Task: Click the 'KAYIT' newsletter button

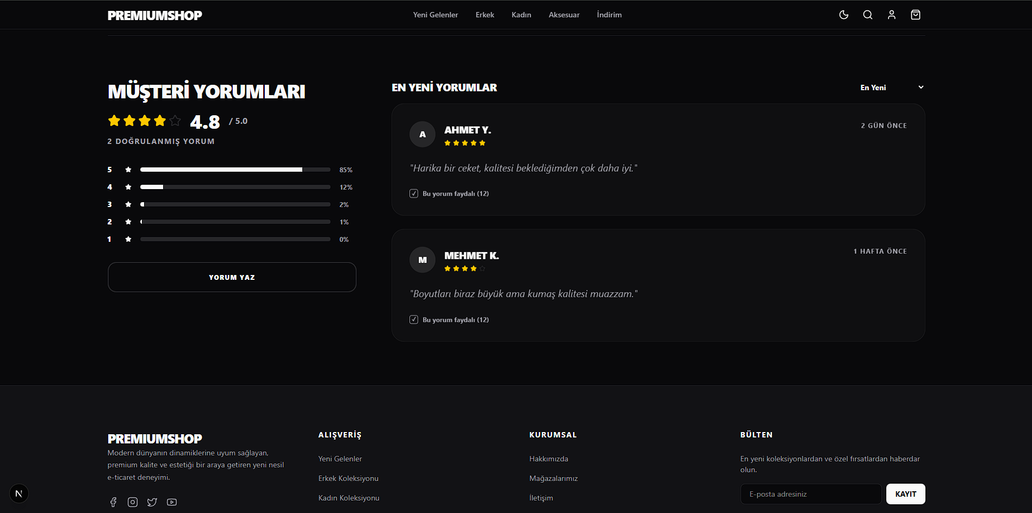Action: click(x=905, y=494)
